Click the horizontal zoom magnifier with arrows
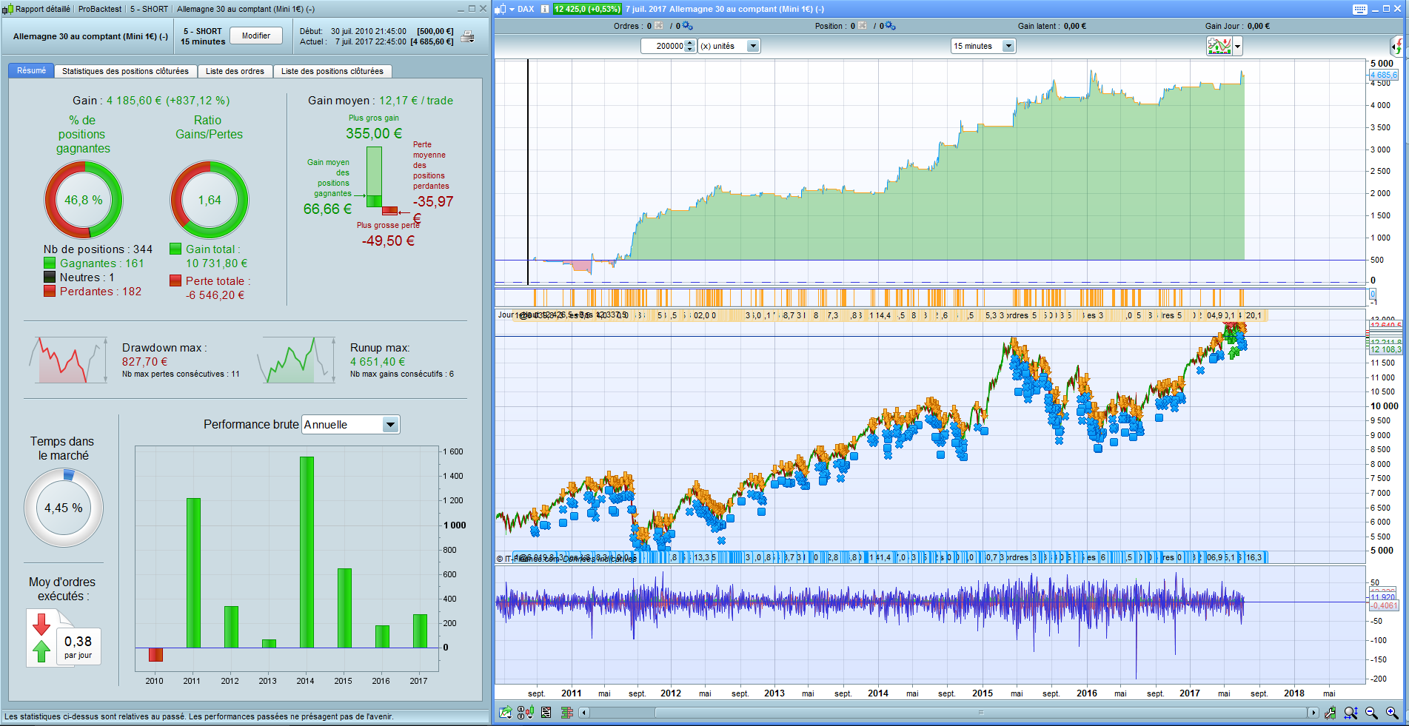This screenshot has width=1409, height=726. point(1351,713)
